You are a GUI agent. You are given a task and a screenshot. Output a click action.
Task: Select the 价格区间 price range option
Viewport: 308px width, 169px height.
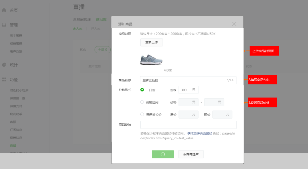[142, 102]
